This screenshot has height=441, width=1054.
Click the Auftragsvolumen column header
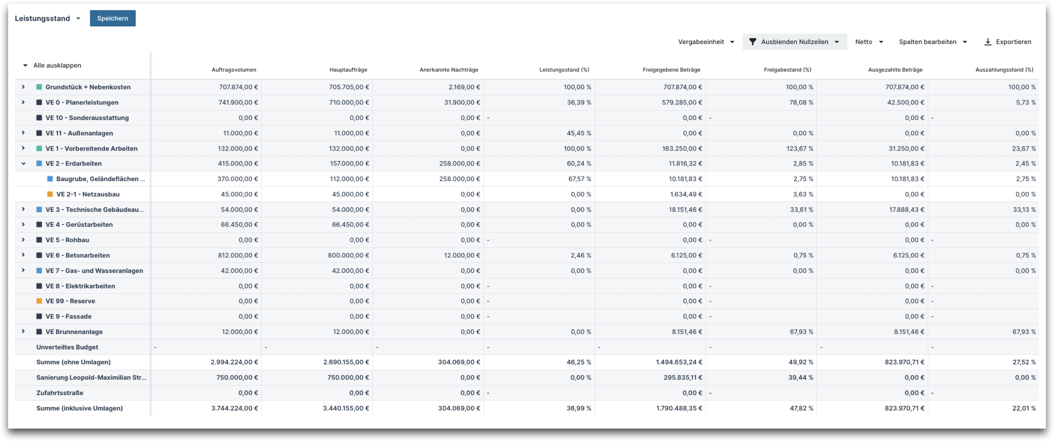click(x=234, y=70)
